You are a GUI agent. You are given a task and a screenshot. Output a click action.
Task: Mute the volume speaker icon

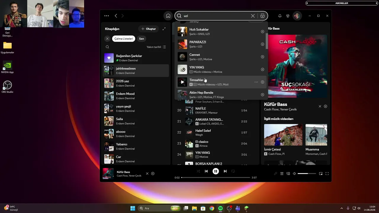coord(294,174)
